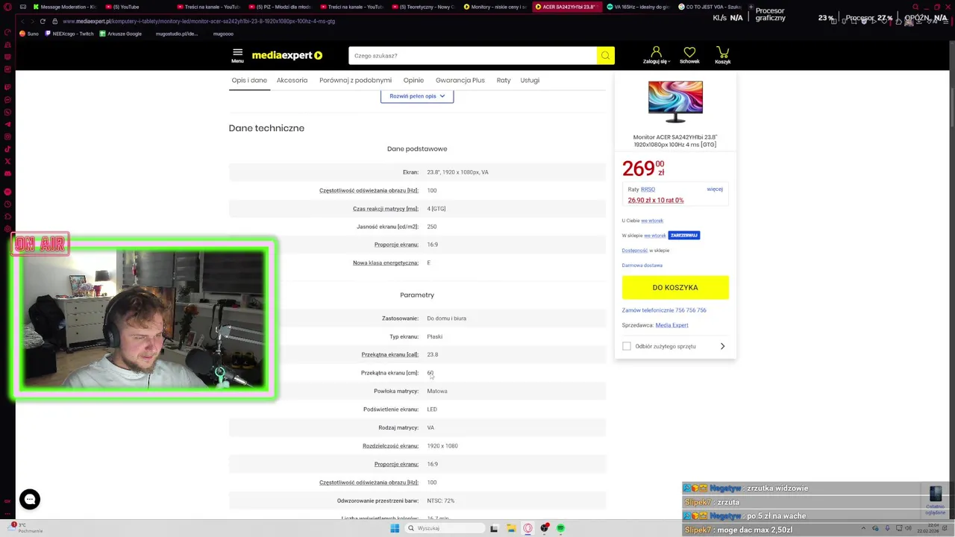
Task: Switch to the Opinie tab
Action: [413, 80]
